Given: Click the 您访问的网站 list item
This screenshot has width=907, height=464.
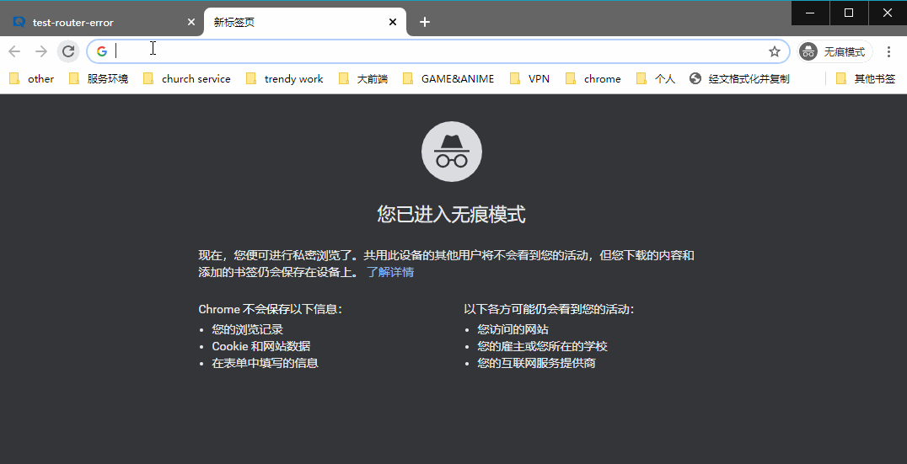Looking at the screenshot, I should (513, 329).
